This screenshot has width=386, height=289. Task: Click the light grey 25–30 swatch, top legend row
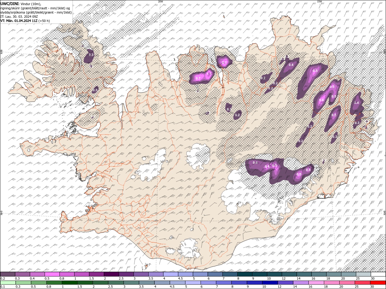click(363, 274)
